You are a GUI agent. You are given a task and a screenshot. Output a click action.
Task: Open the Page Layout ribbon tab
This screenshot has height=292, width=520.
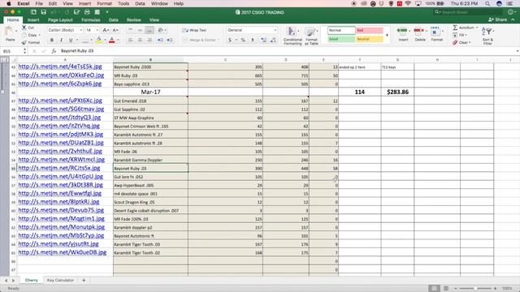tap(60, 19)
